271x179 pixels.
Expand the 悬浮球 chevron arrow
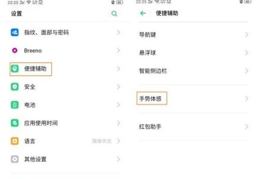[x=247, y=52]
